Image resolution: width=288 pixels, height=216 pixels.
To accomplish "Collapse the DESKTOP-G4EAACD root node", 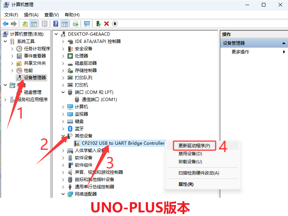I will pyautogui.click(x=56, y=34).
